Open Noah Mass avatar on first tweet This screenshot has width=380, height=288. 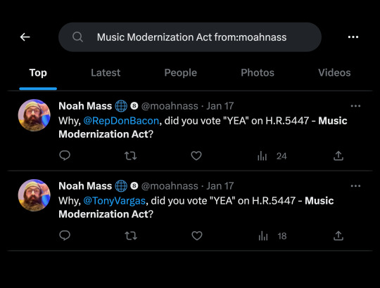coord(34,115)
